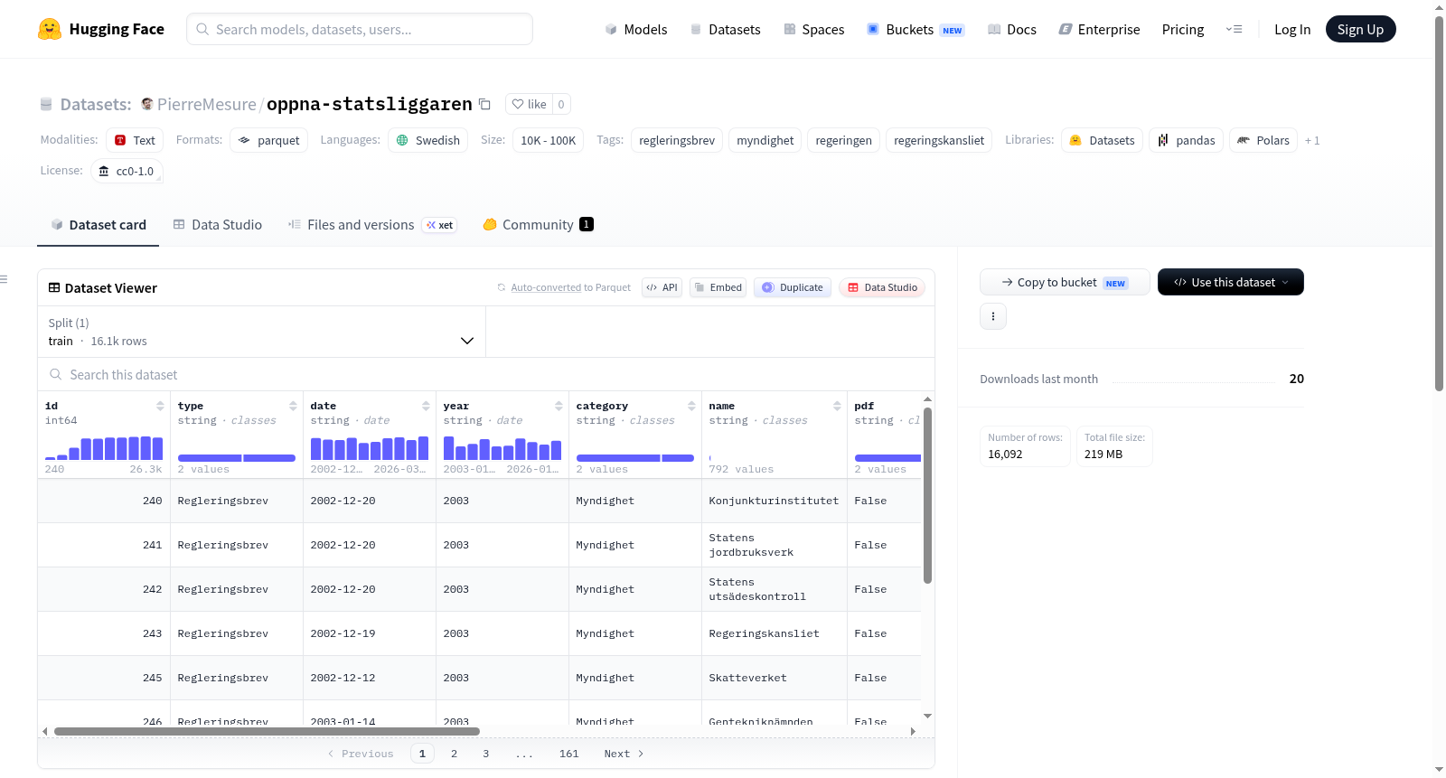Click the horizontal table scrollbar thumb
Screen dimensions: 1446x778
click(x=267, y=731)
